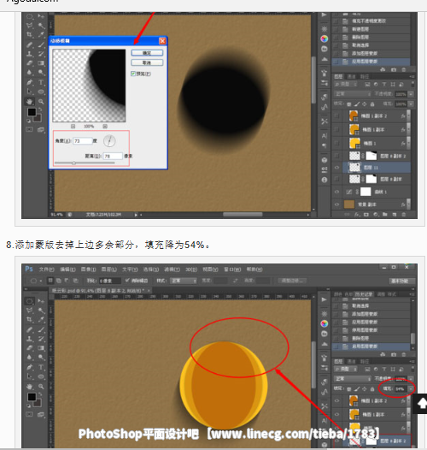Click the page's scroll-to-top arrow button
Image resolution: width=427 pixels, height=450 pixels.
pos(421,404)
